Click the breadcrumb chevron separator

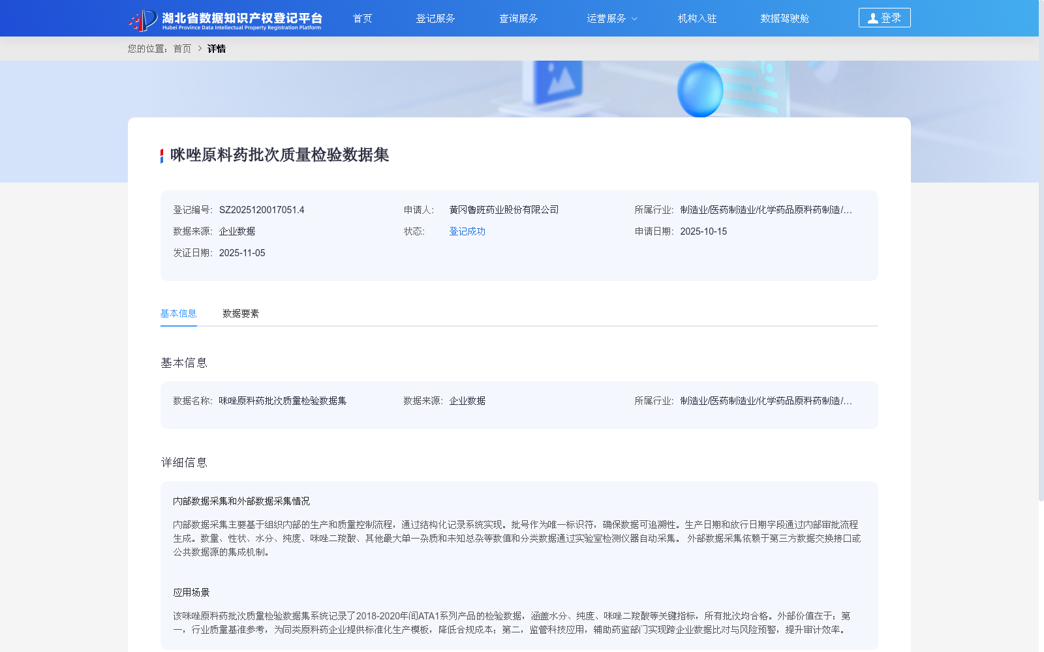coord(200,49)
